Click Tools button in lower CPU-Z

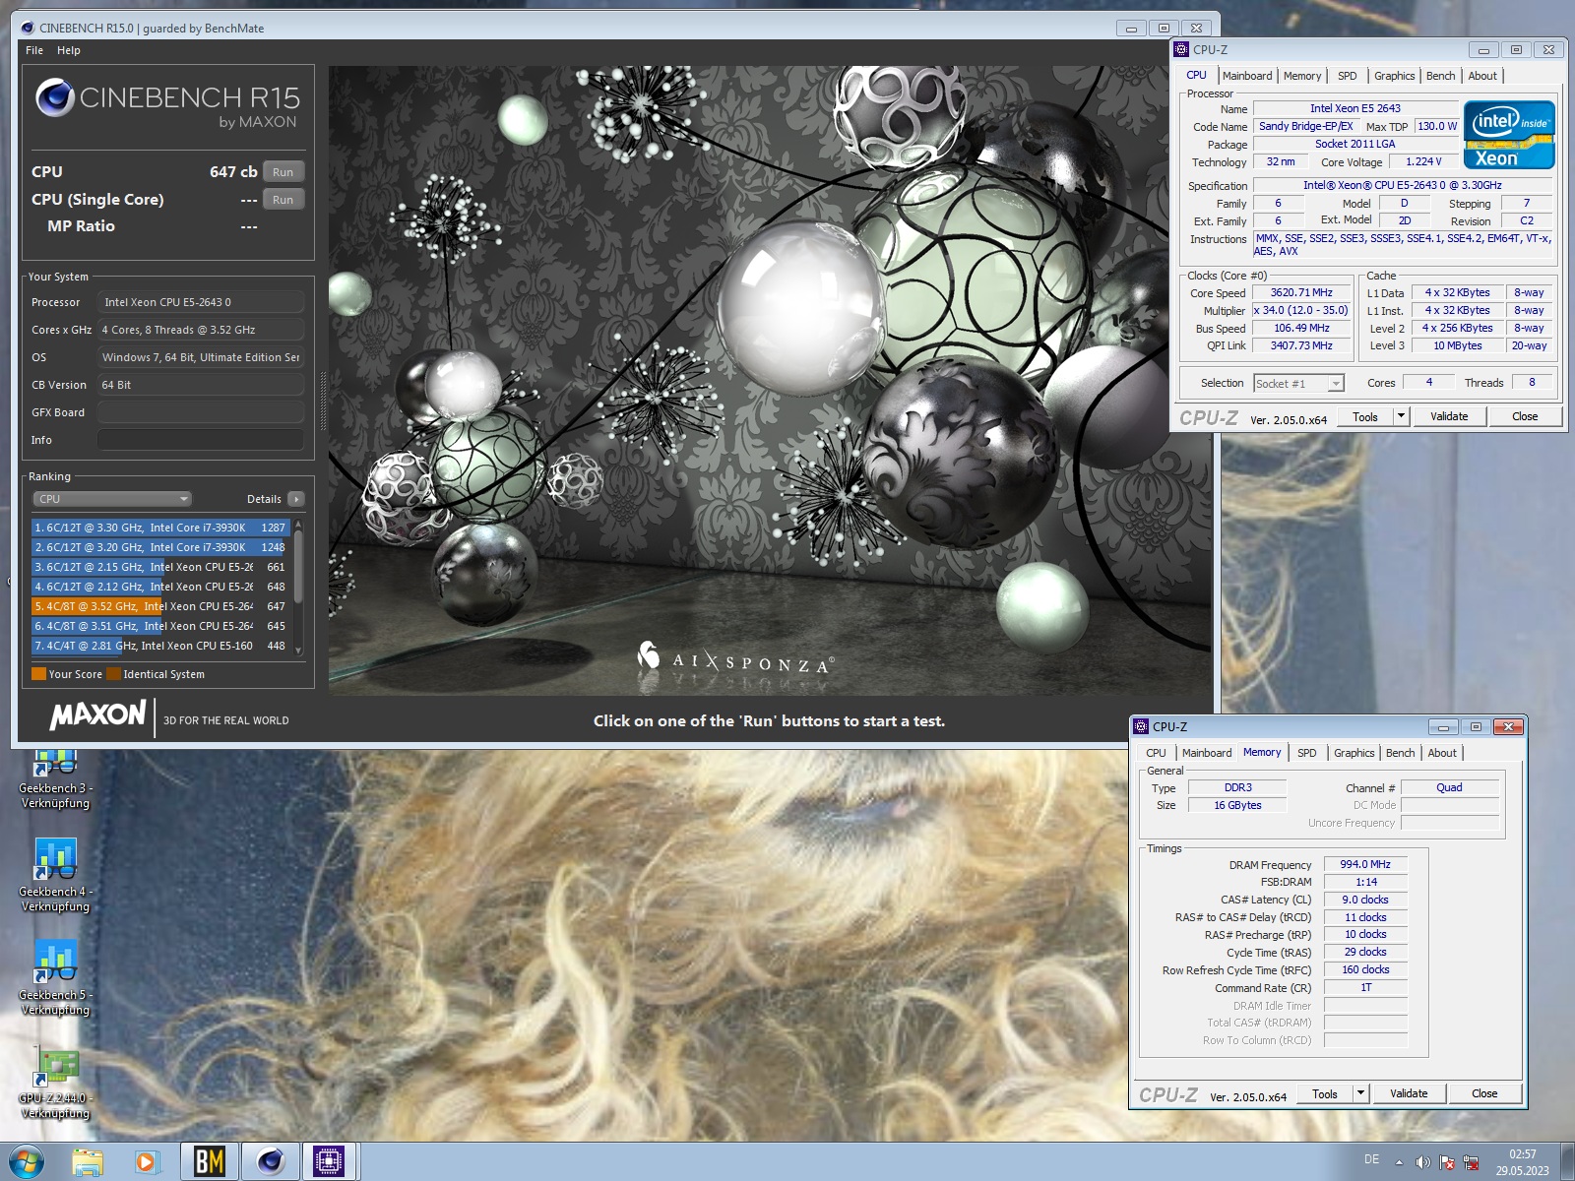(1325, 1093)
